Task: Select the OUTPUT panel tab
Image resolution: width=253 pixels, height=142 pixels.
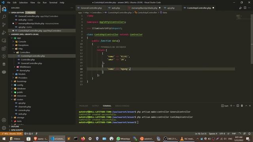Action: [x=95, y=106]
